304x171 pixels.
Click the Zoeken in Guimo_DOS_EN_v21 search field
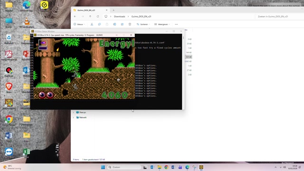pos(279,17)
